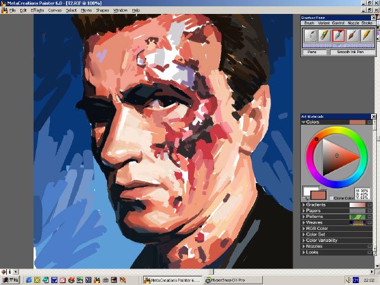Open the Shapes menu
Viewport: 380px width, 285px height.
coord(103,10)
